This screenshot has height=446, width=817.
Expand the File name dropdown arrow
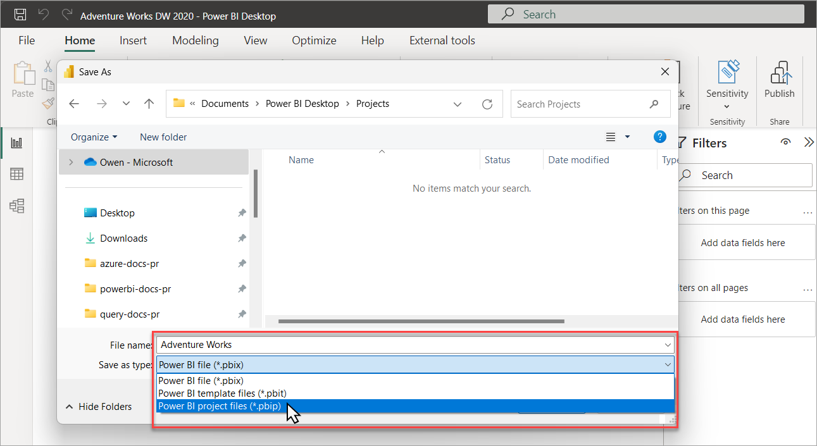coord(666,345)
